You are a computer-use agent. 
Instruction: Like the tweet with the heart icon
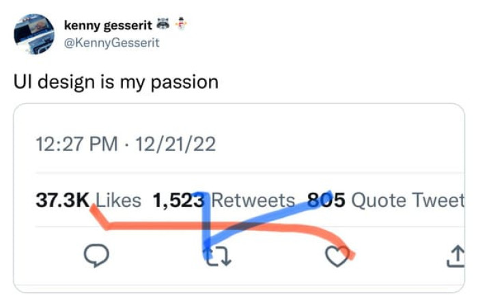tap(335, 256)
